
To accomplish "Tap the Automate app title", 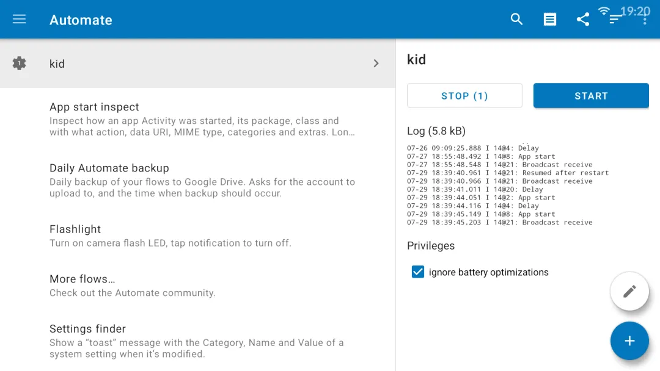I will coord(81,20).
